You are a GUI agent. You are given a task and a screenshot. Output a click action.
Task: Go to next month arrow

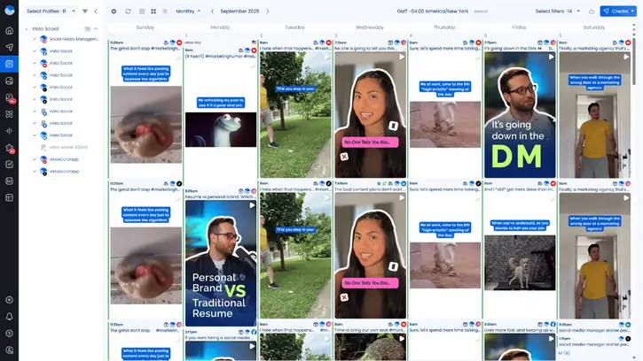click(267, 12)
